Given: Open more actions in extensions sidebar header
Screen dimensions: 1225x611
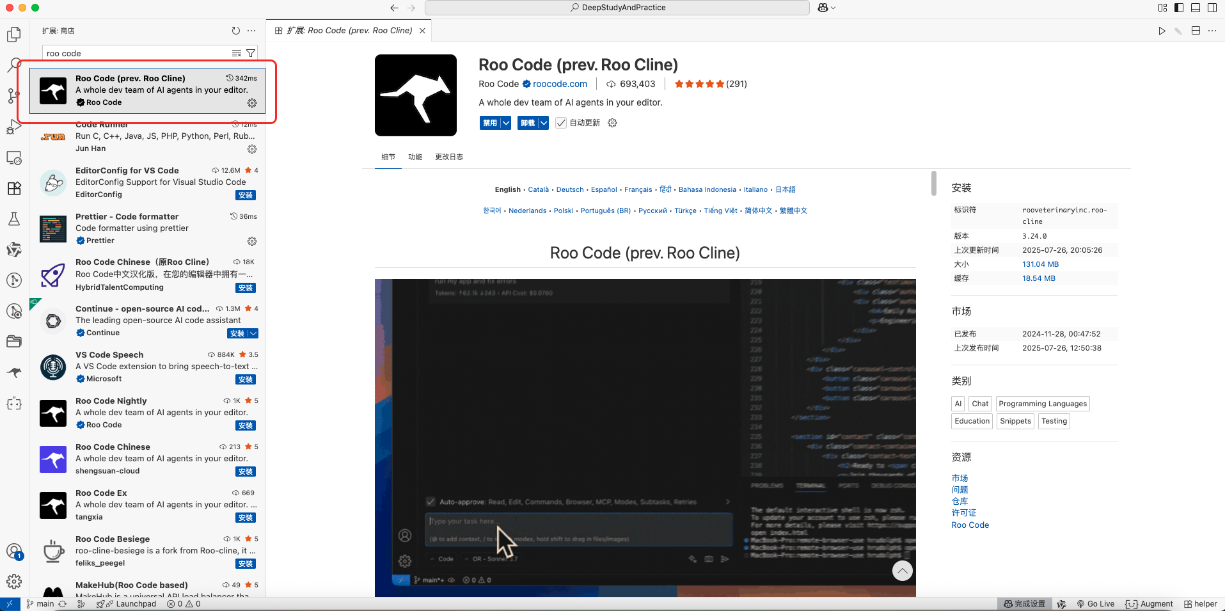Looking at the screenshot, I should point(251,31).
